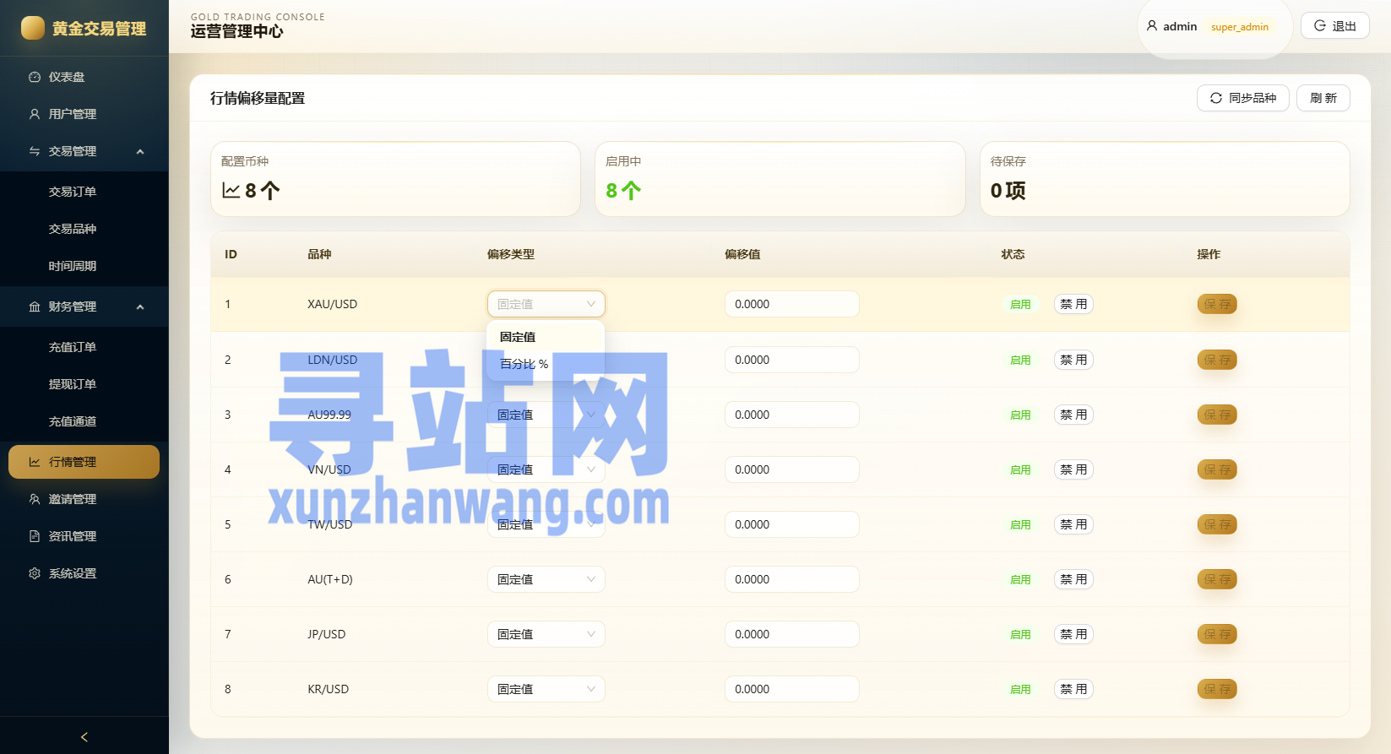Save AU(T+D) row with 保存
Viewport: 1391px width, 754px height.
[1217, 579]
